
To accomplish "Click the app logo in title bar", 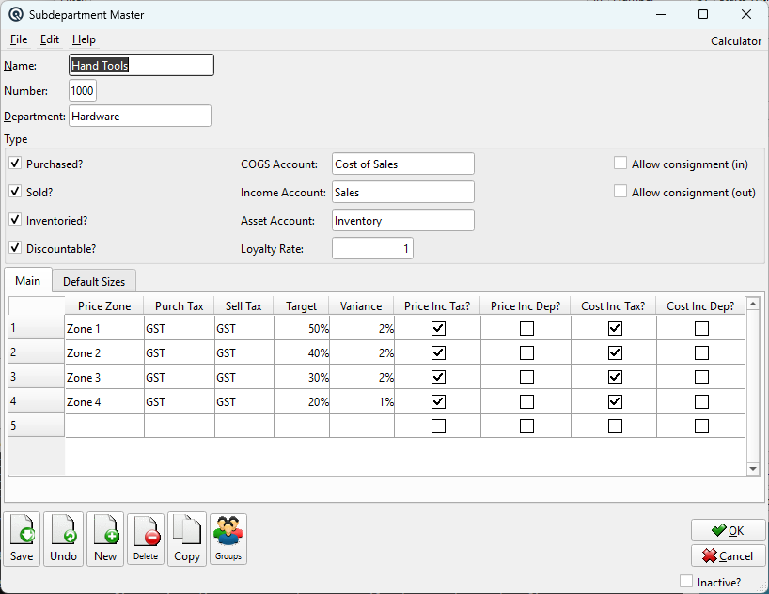I will point(16,15).
